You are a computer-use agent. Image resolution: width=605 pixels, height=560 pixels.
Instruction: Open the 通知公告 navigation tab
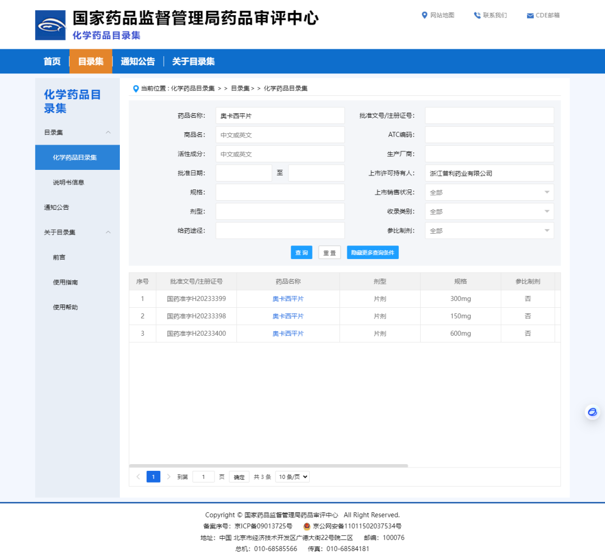[x=138, y=62]
